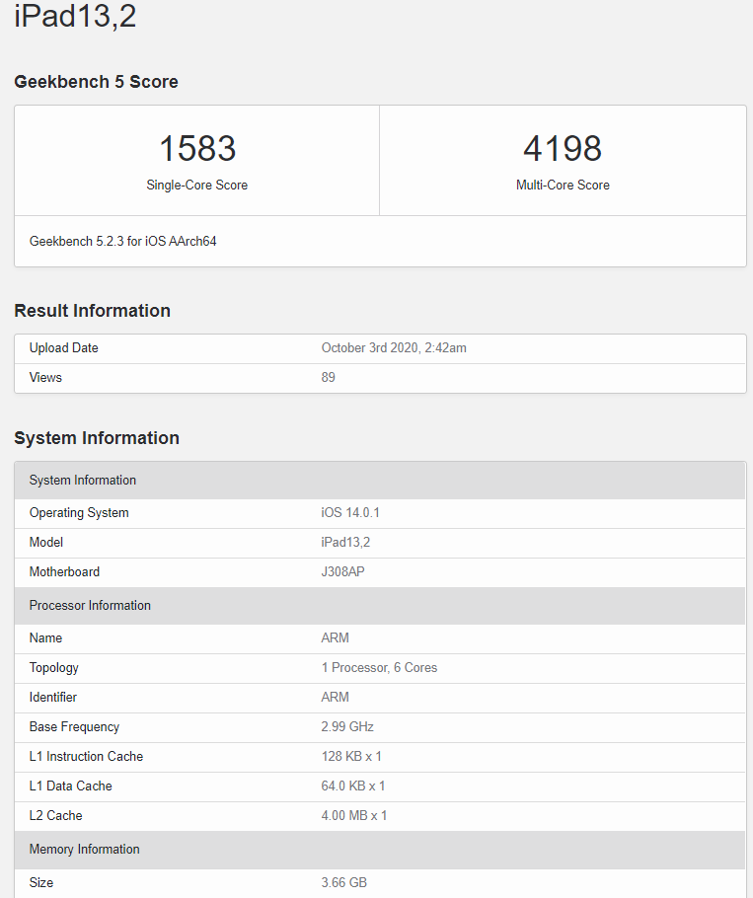Click the views count 89

click(x=328, y=377)
